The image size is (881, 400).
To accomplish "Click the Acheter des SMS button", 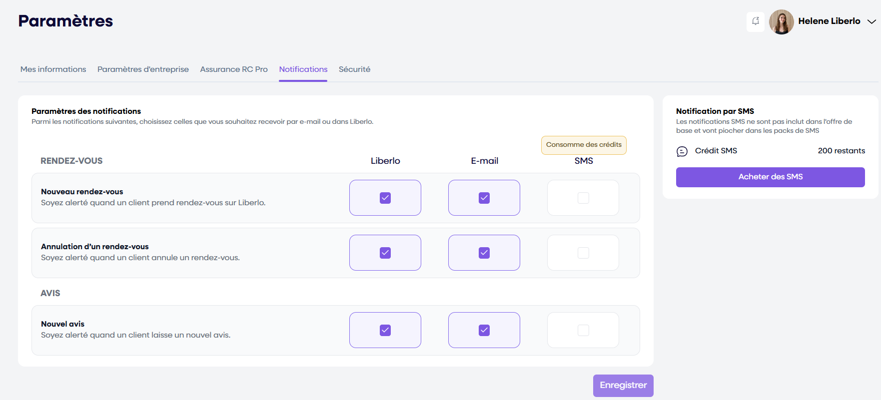I will (x=770, y=177).
